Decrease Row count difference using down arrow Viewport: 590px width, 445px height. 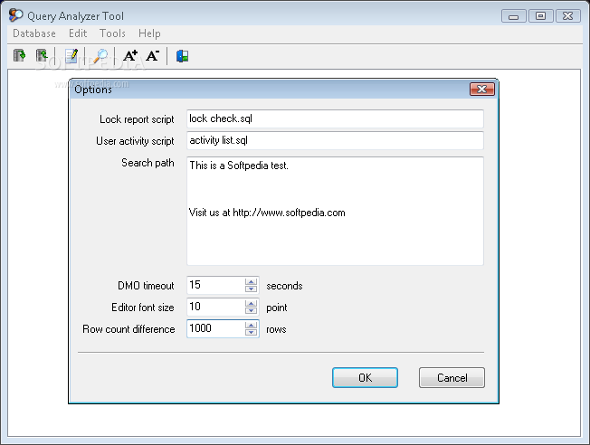pyautogui.click(x=251, y=333)
